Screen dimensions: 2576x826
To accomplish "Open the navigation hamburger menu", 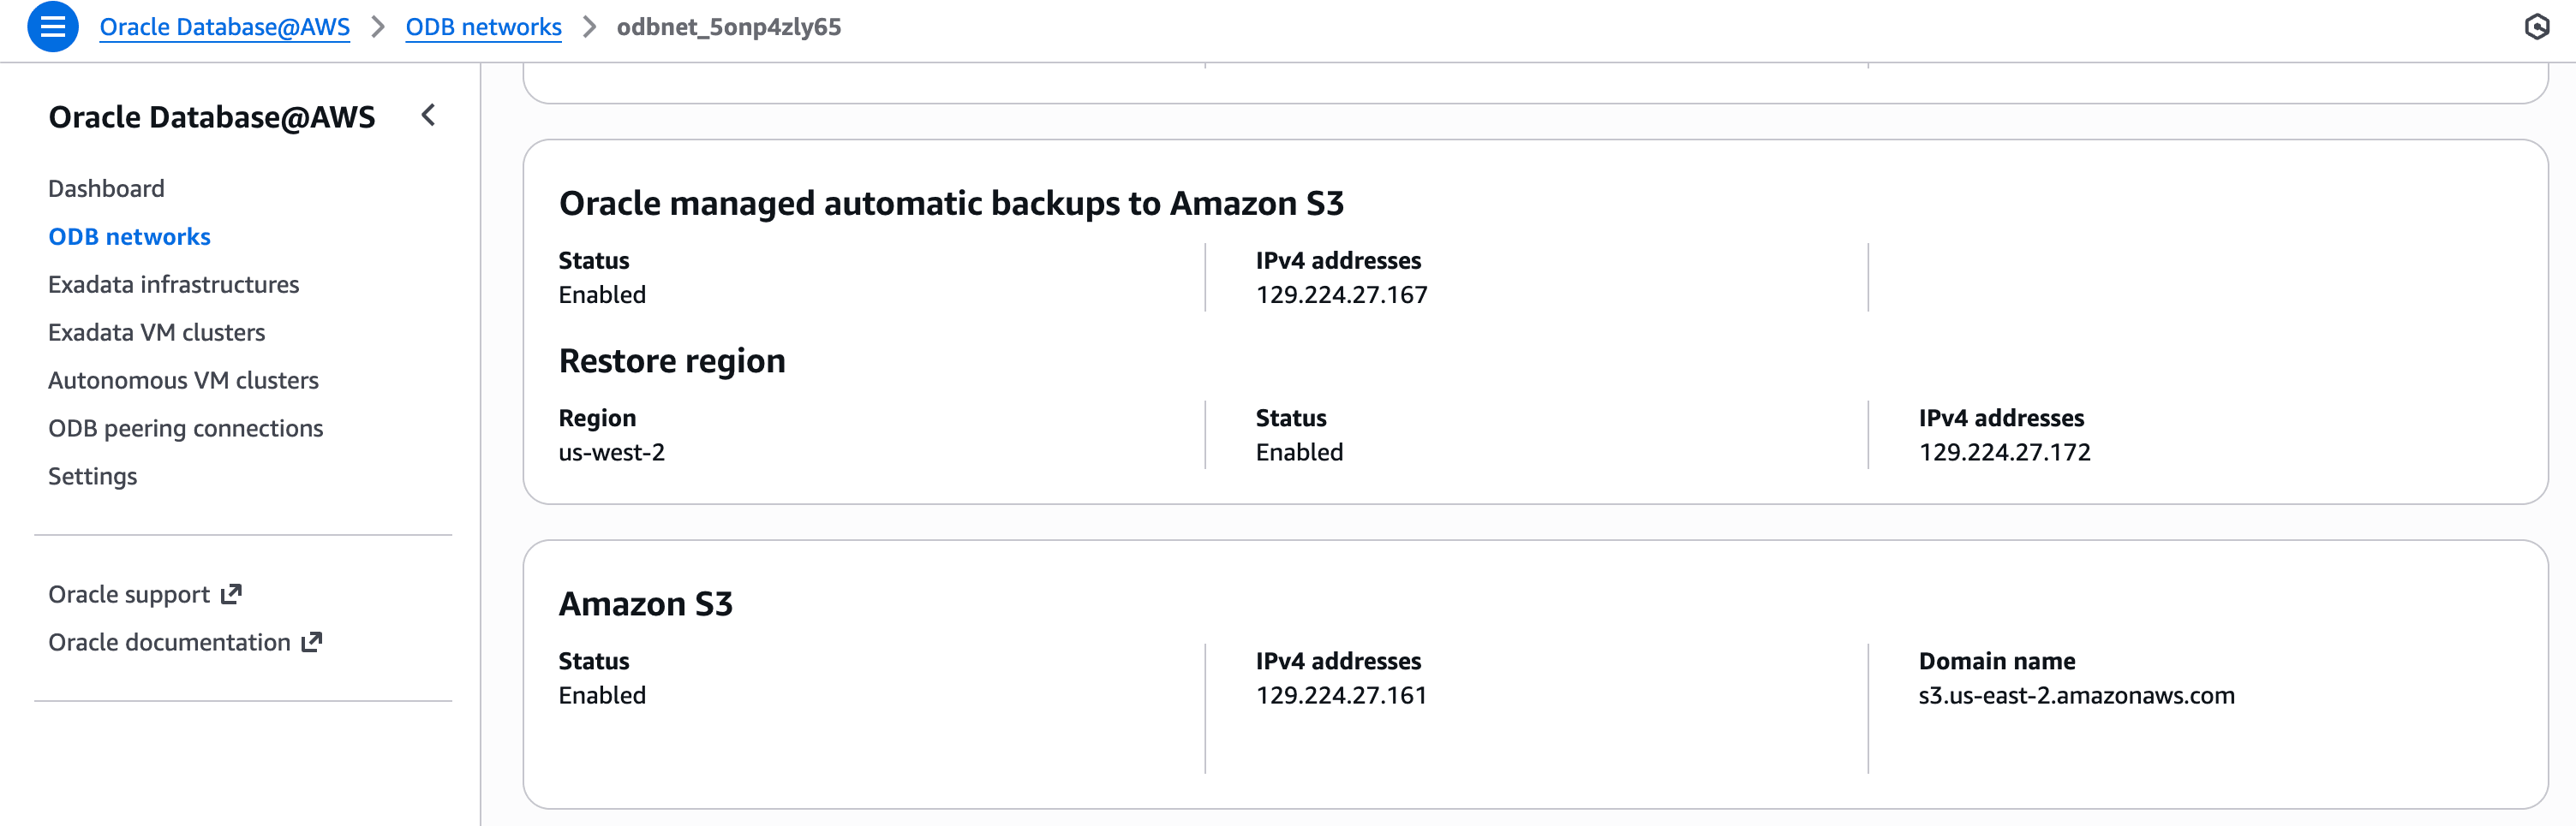I will (x=53, y=27).
